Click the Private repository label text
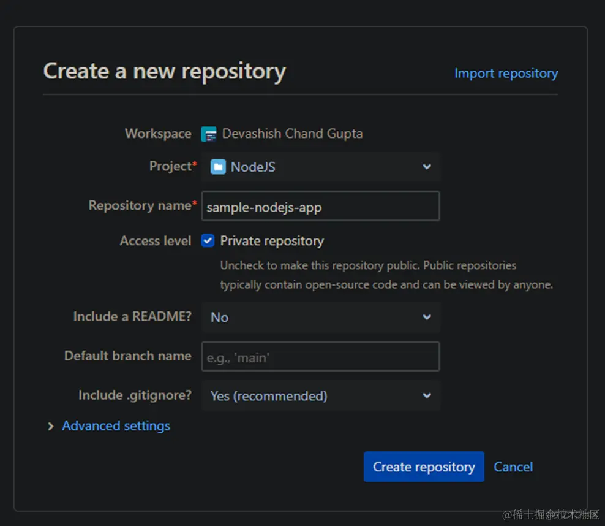Screen dimensions: 605x526 272,241
